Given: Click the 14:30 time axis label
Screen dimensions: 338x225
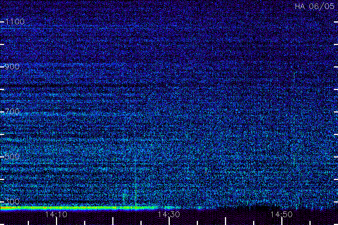Looking at the screenshot, I should pos(169,214).
